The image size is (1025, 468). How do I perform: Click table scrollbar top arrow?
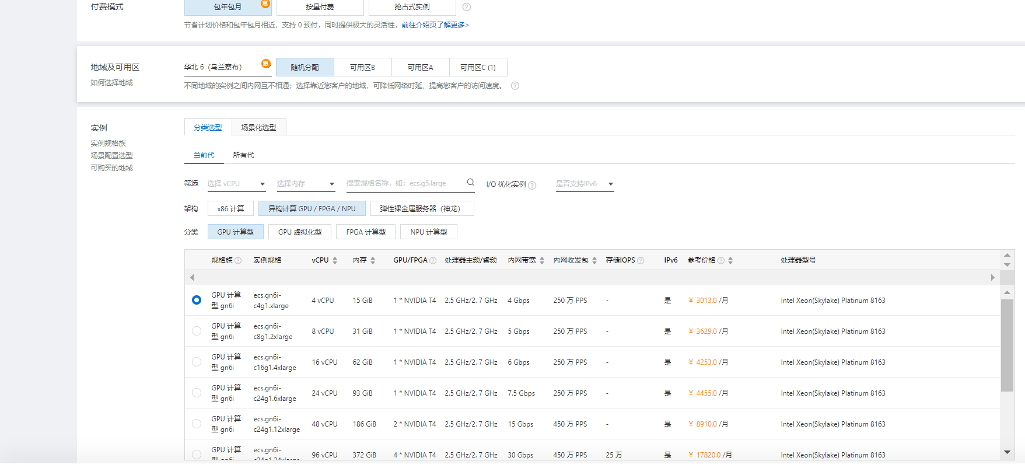tap(1007, 292)
